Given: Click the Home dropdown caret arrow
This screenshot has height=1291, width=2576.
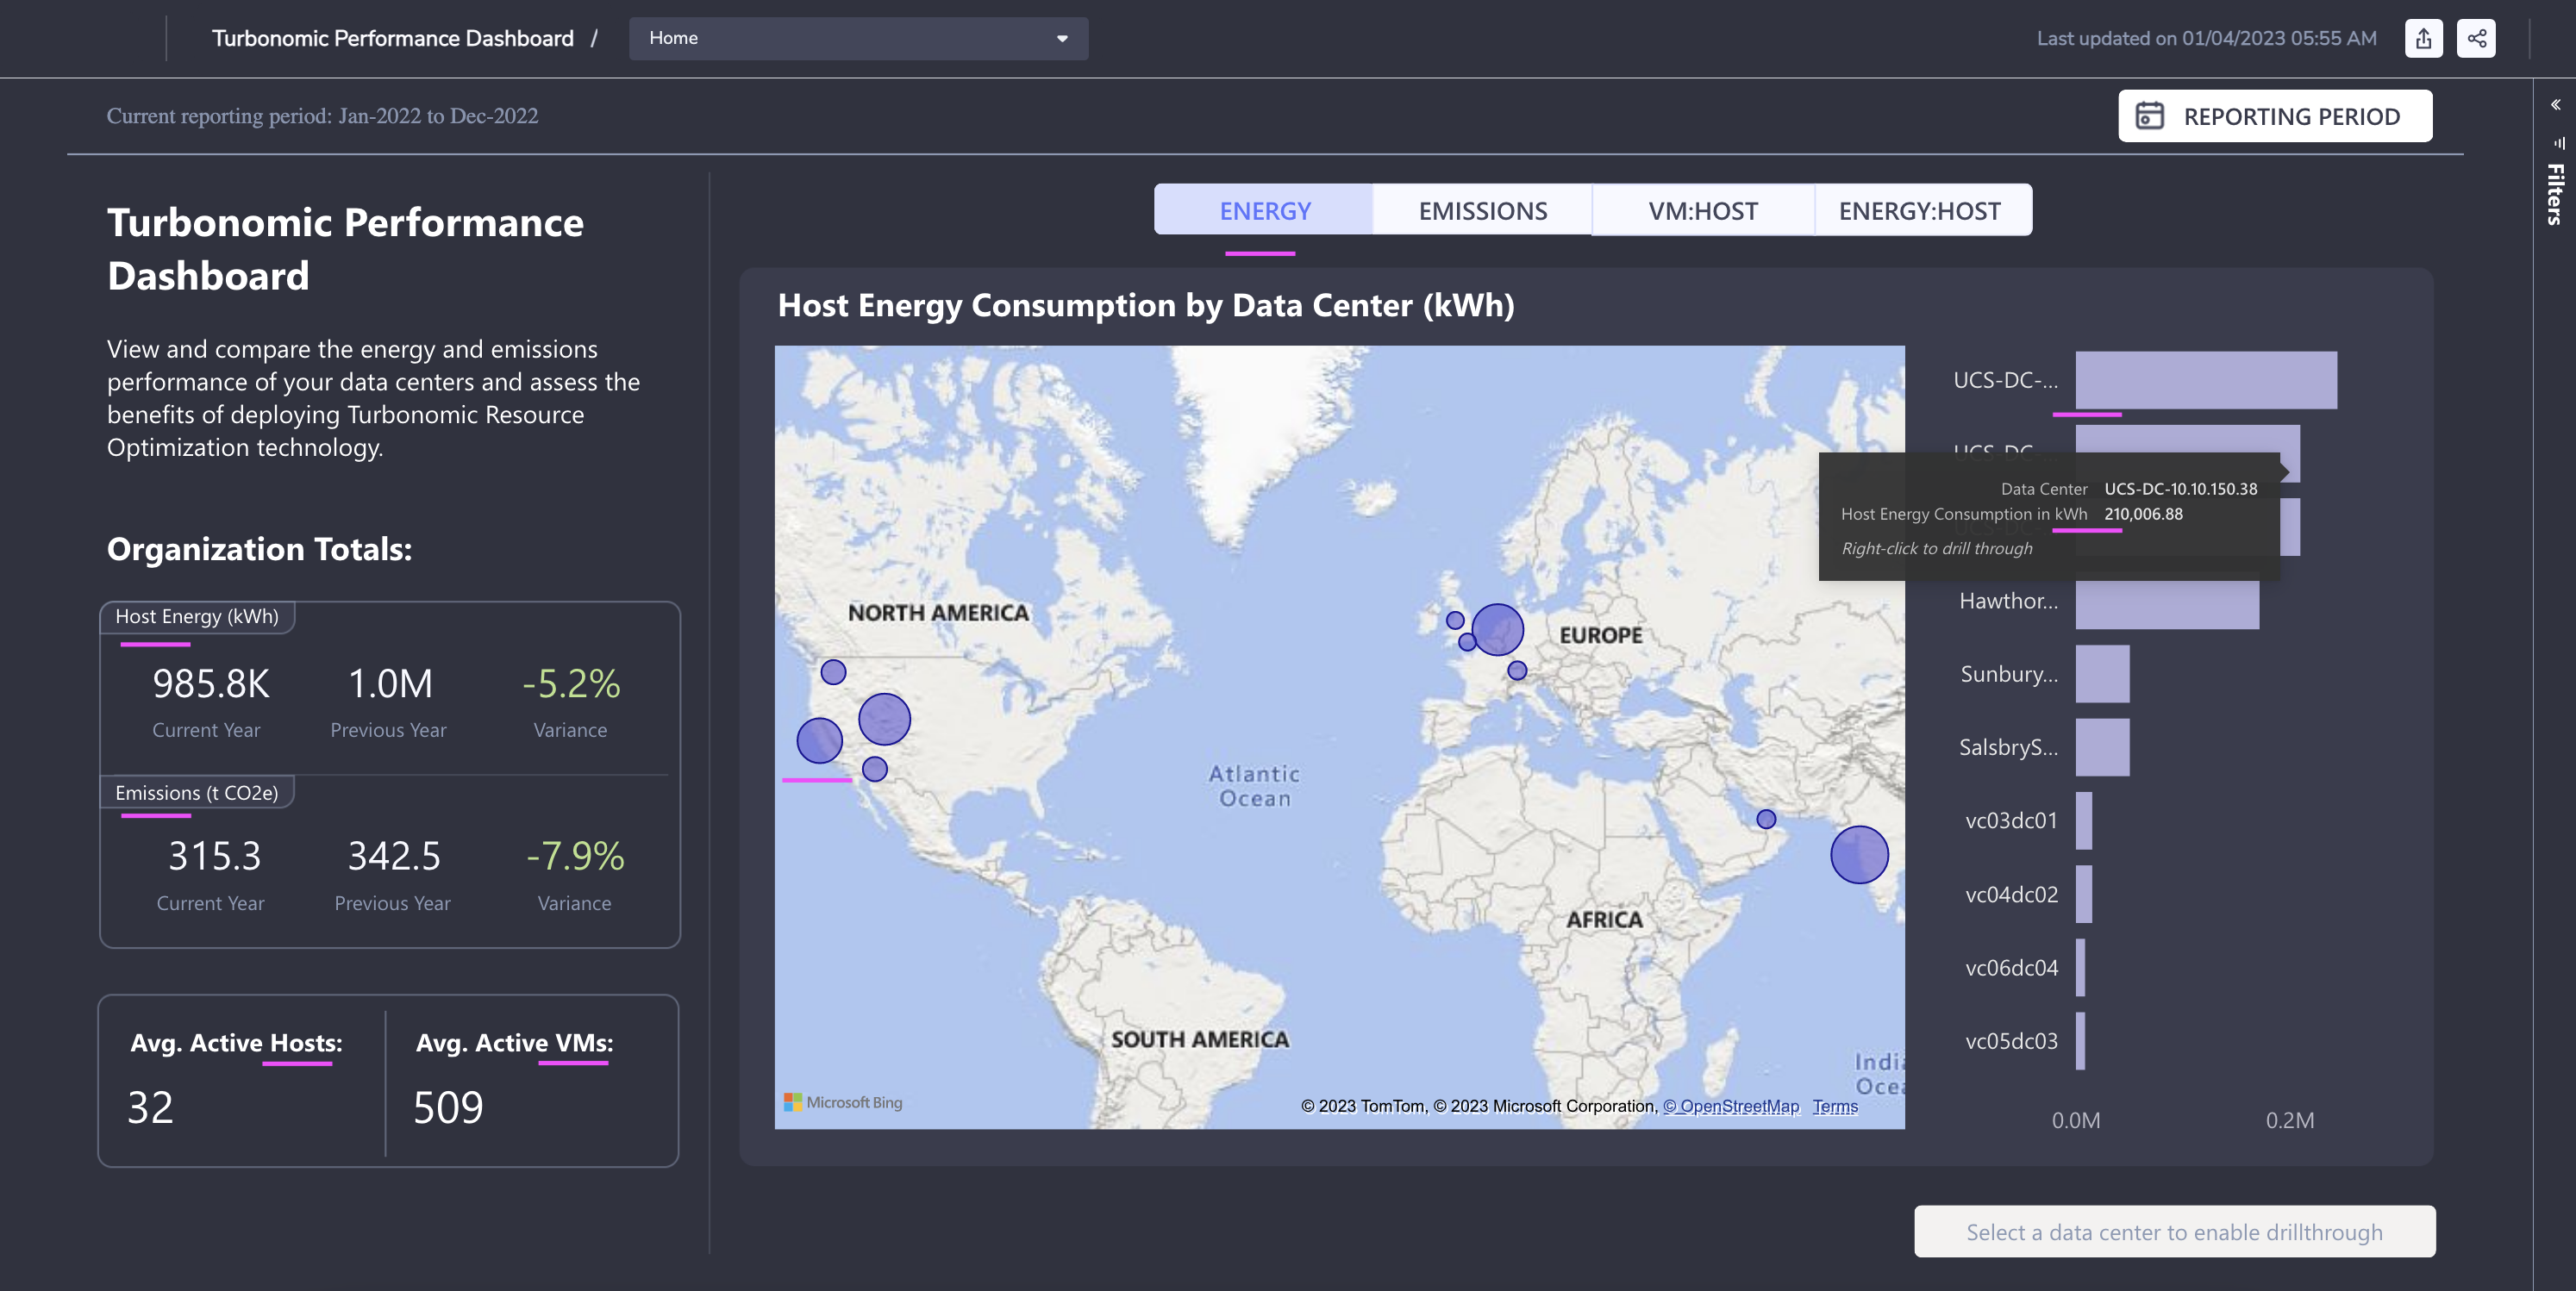Looking at the screenshot, I should point(1062,39).
